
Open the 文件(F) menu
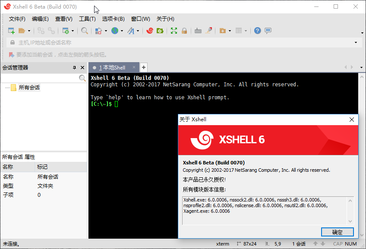tap(17, 19)
